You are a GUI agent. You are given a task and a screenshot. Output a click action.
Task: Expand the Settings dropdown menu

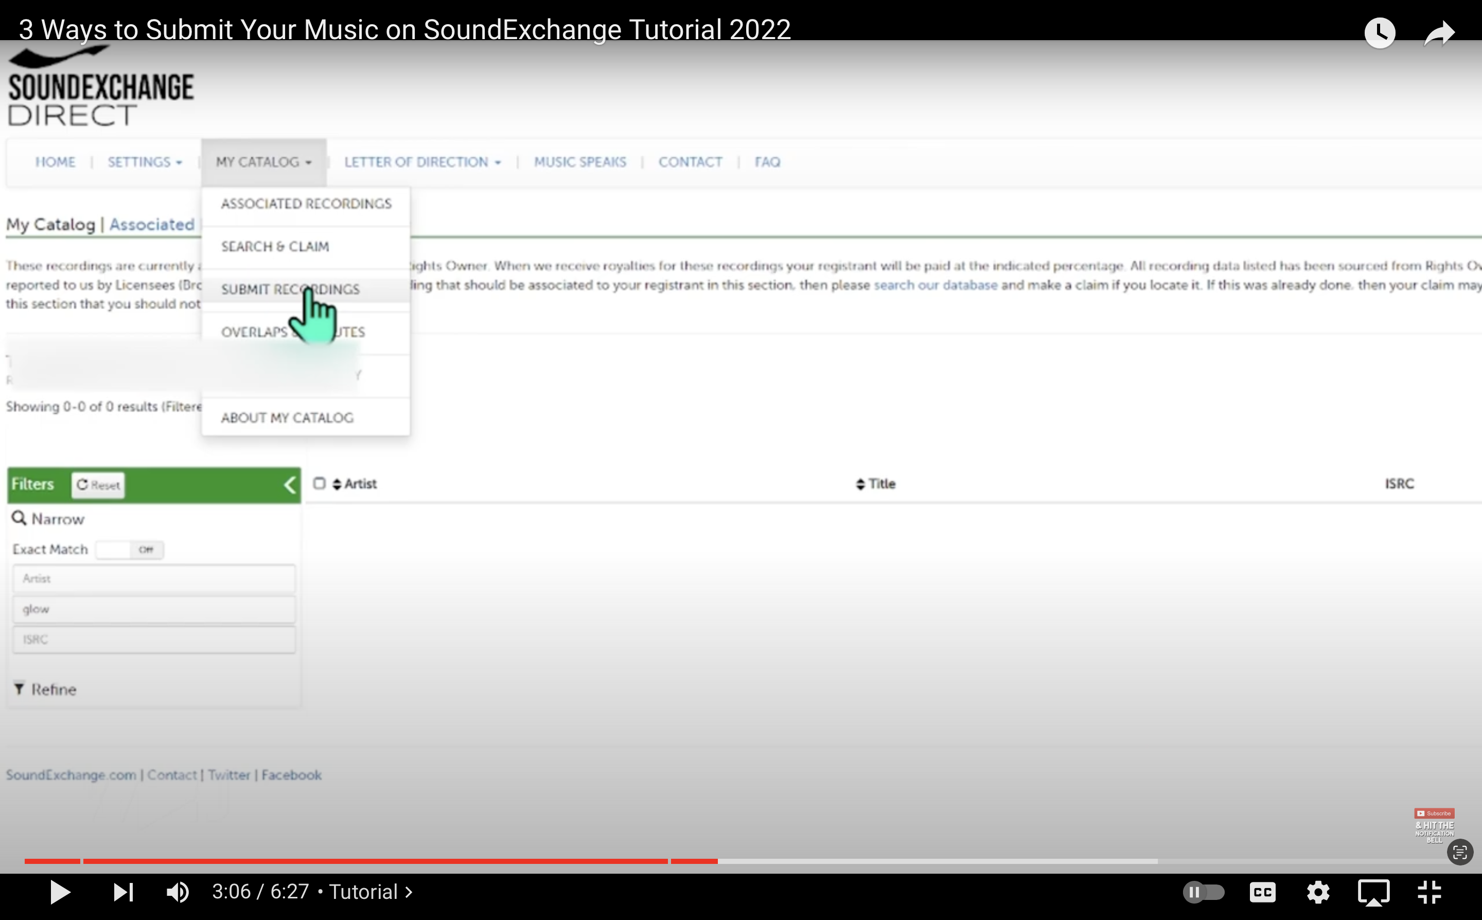(145, 163)
